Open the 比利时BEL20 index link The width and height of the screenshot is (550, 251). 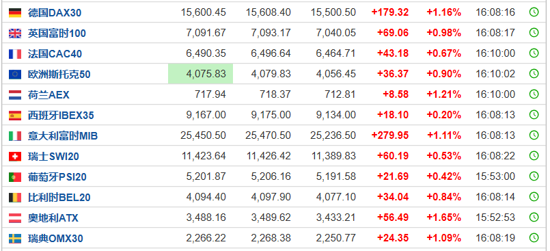click(x=59, y=197)
